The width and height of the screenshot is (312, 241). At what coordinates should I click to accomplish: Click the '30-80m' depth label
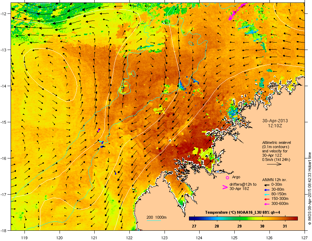[278, 189]
